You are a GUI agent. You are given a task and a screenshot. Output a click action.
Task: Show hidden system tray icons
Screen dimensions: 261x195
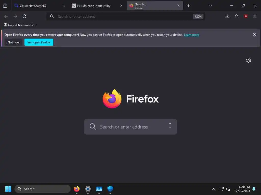214,189
